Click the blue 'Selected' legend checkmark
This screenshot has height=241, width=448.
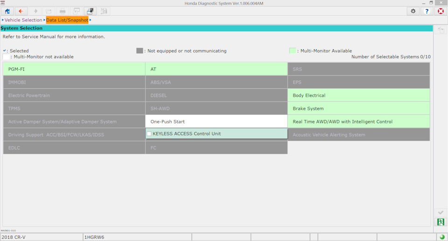pyautogui.click(x=4, y=50)
